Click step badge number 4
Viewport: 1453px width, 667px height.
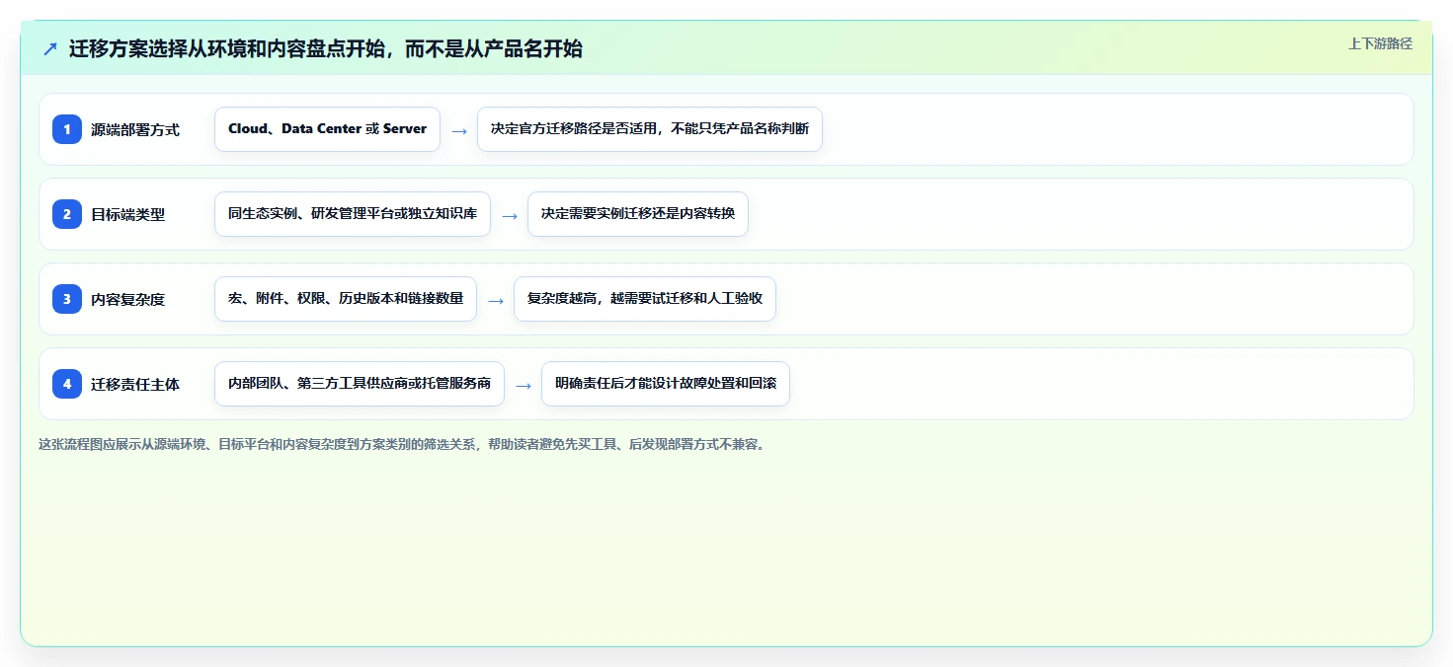click(x=67, y=384)
